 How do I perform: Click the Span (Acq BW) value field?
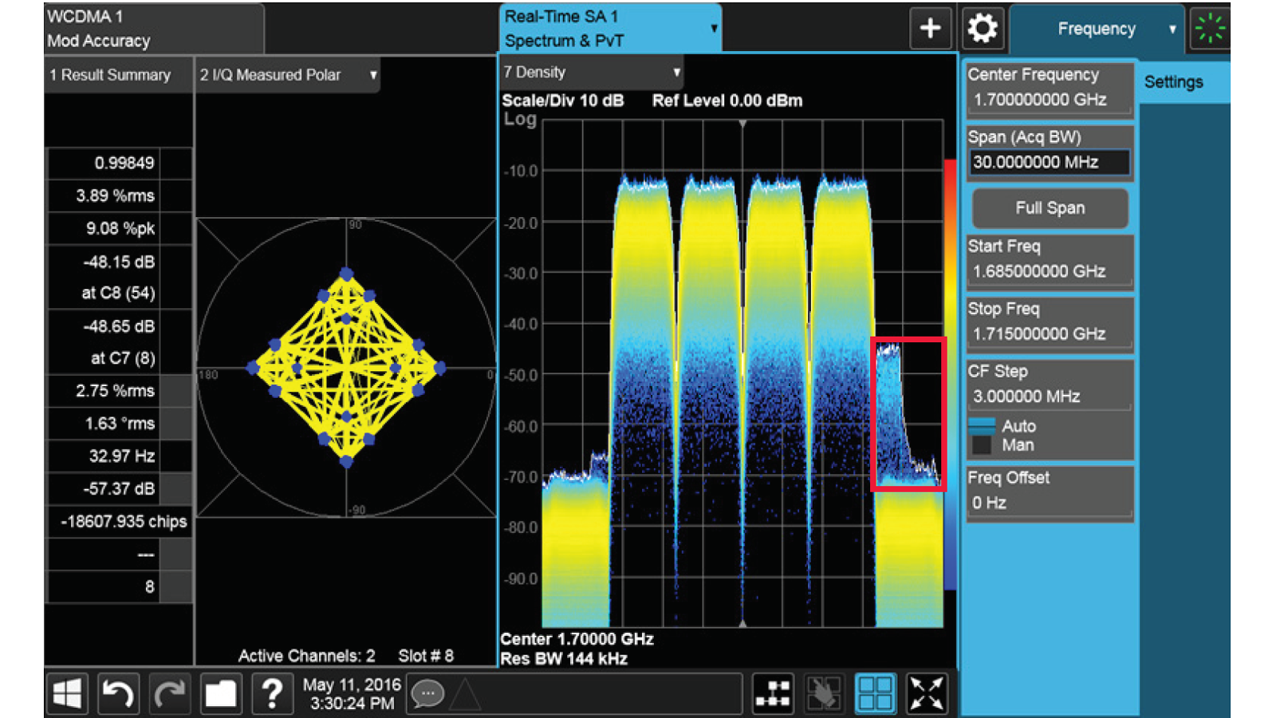click(x=1049, y=163)
